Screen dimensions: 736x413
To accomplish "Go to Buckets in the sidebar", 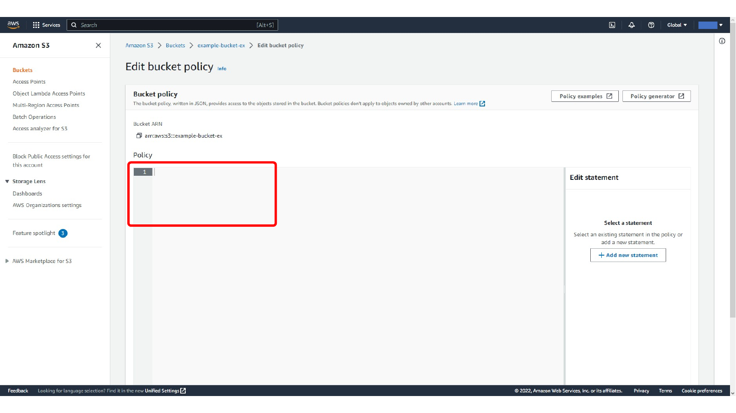I will [23, 70].
